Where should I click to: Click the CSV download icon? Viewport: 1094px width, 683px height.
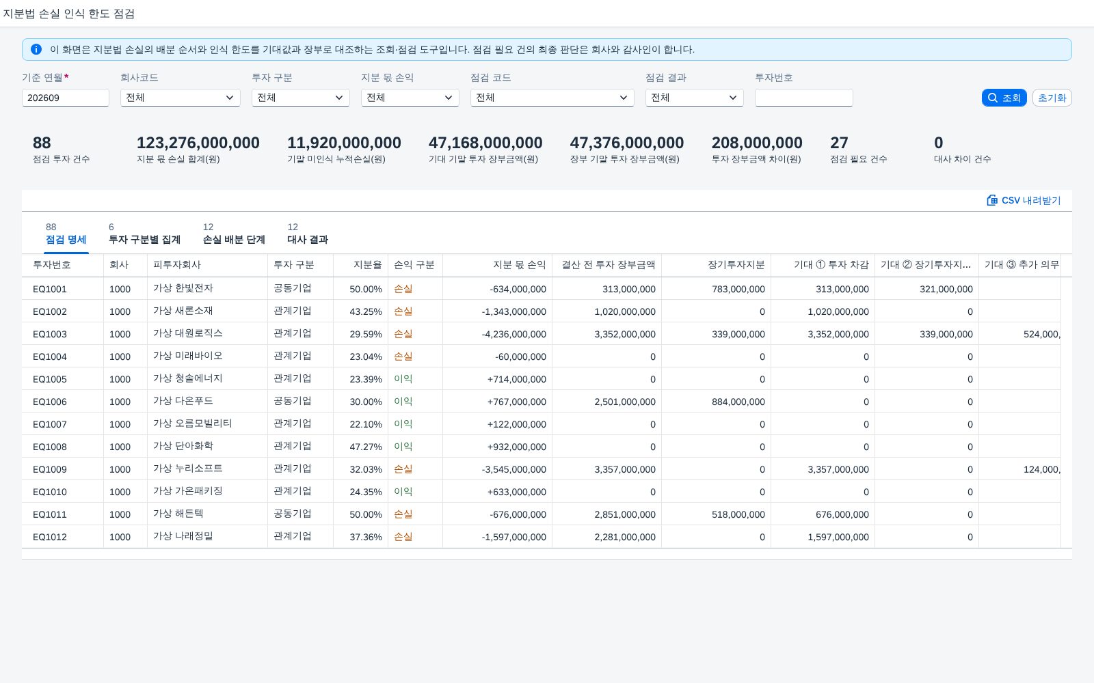(x=992, y=200)
